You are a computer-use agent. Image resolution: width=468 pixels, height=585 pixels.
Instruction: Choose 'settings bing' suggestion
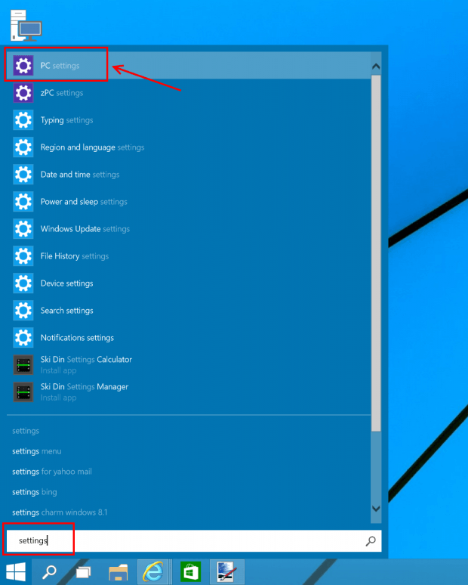point(34,493)
